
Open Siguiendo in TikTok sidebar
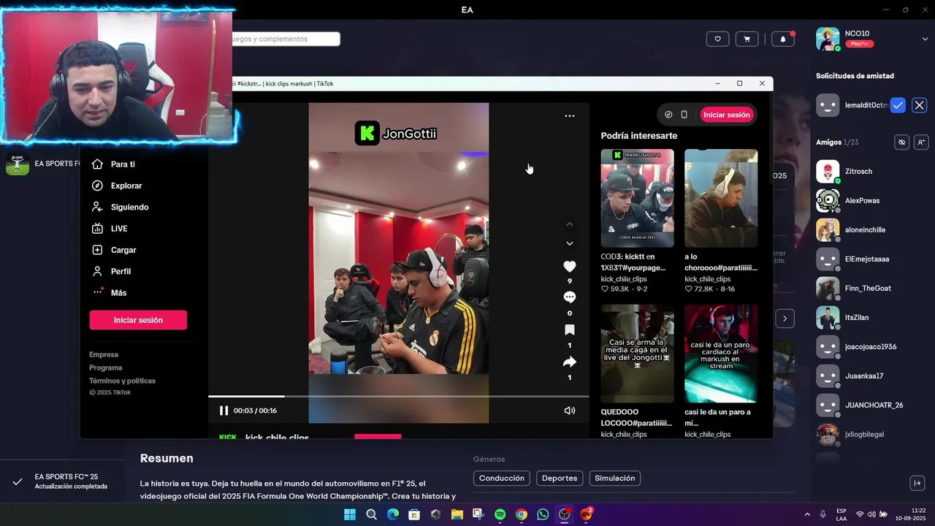click(x=129, y=207)
